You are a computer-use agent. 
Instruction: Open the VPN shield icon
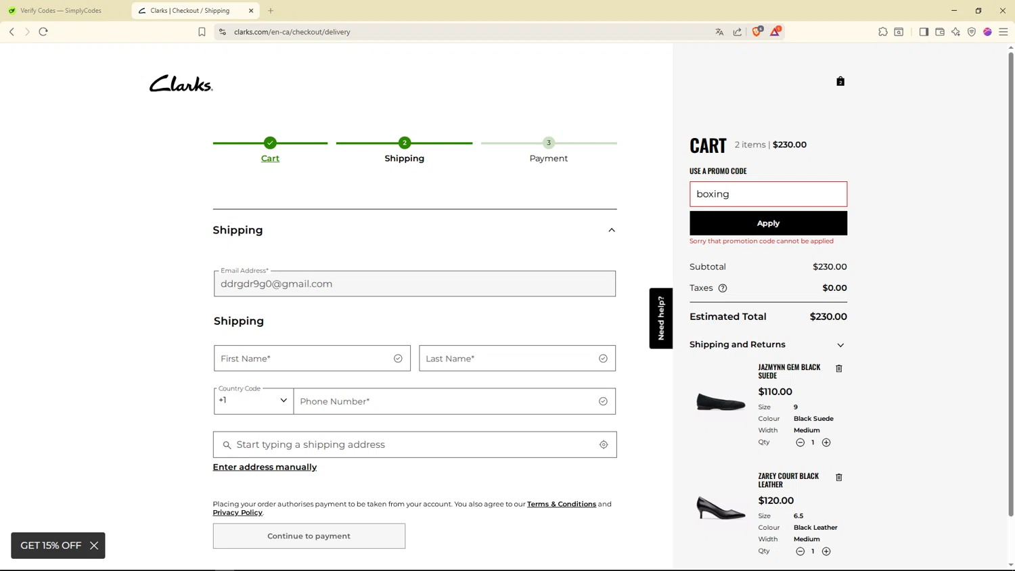(x=972, y=32)
